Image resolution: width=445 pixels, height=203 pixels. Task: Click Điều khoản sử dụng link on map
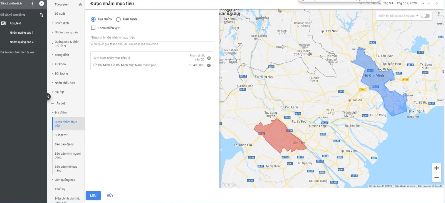pos(405,186)
